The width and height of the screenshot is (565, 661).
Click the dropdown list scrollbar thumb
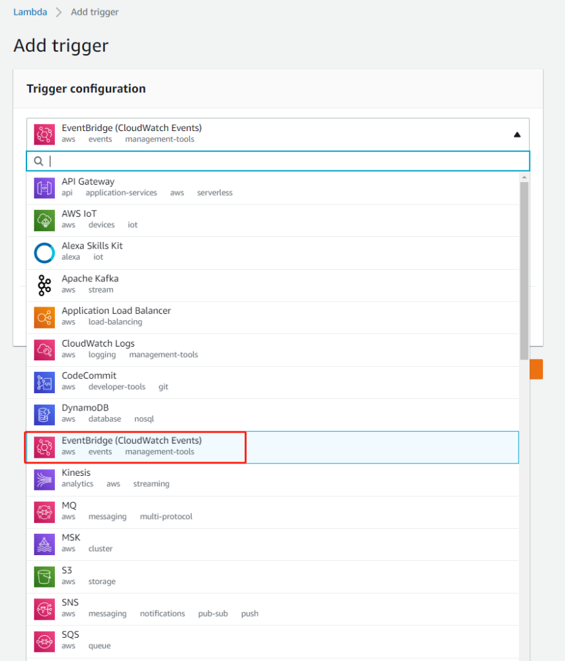tap(524, 271)
